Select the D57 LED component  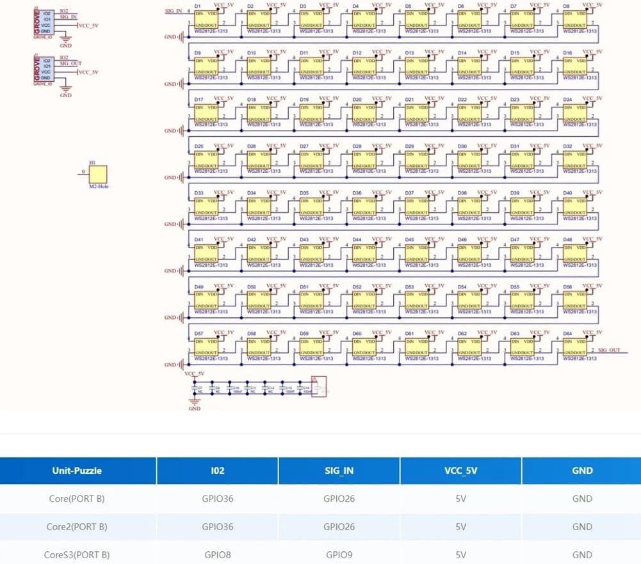coord(206,347)
